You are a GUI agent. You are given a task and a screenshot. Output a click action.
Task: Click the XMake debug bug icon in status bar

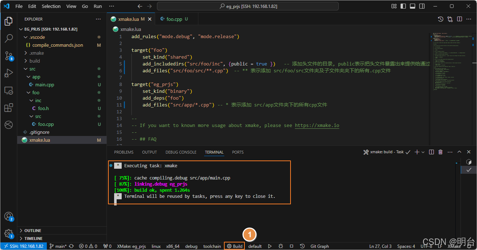(281, 246)
